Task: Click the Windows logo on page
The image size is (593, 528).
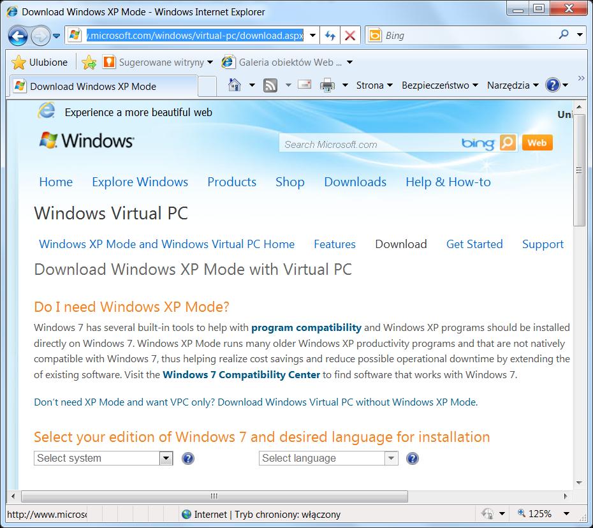Action: [x=87, y=140]
